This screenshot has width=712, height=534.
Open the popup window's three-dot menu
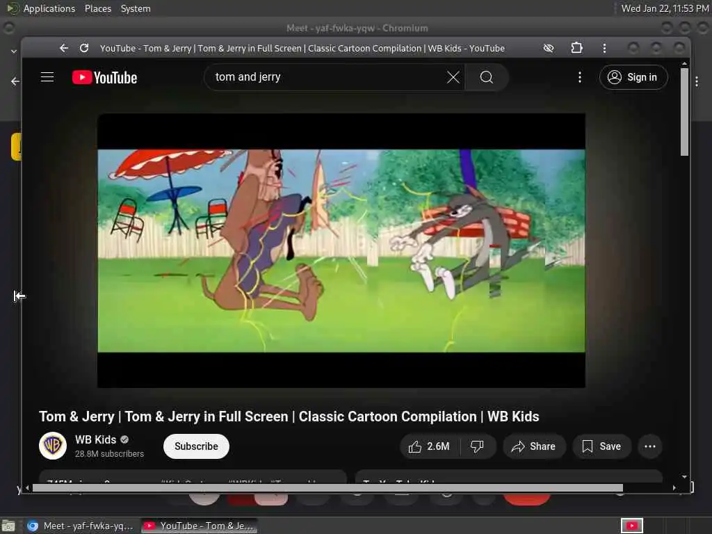pyautogui.click(x=604, y=48)
